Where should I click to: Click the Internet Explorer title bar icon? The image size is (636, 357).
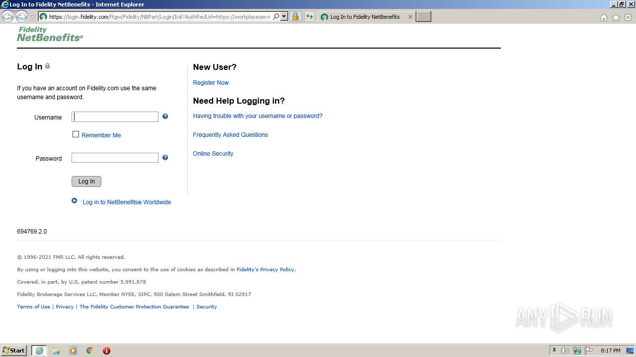point(5,4)
